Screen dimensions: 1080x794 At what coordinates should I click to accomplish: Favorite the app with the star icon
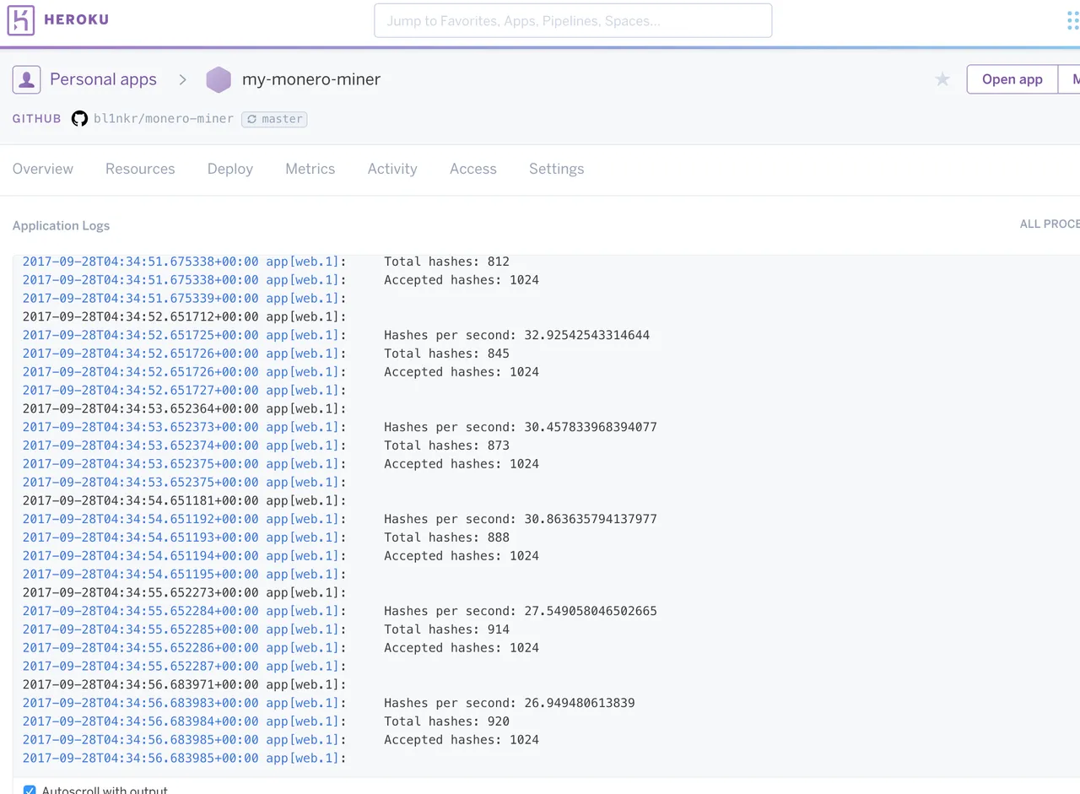click(942, 79)
